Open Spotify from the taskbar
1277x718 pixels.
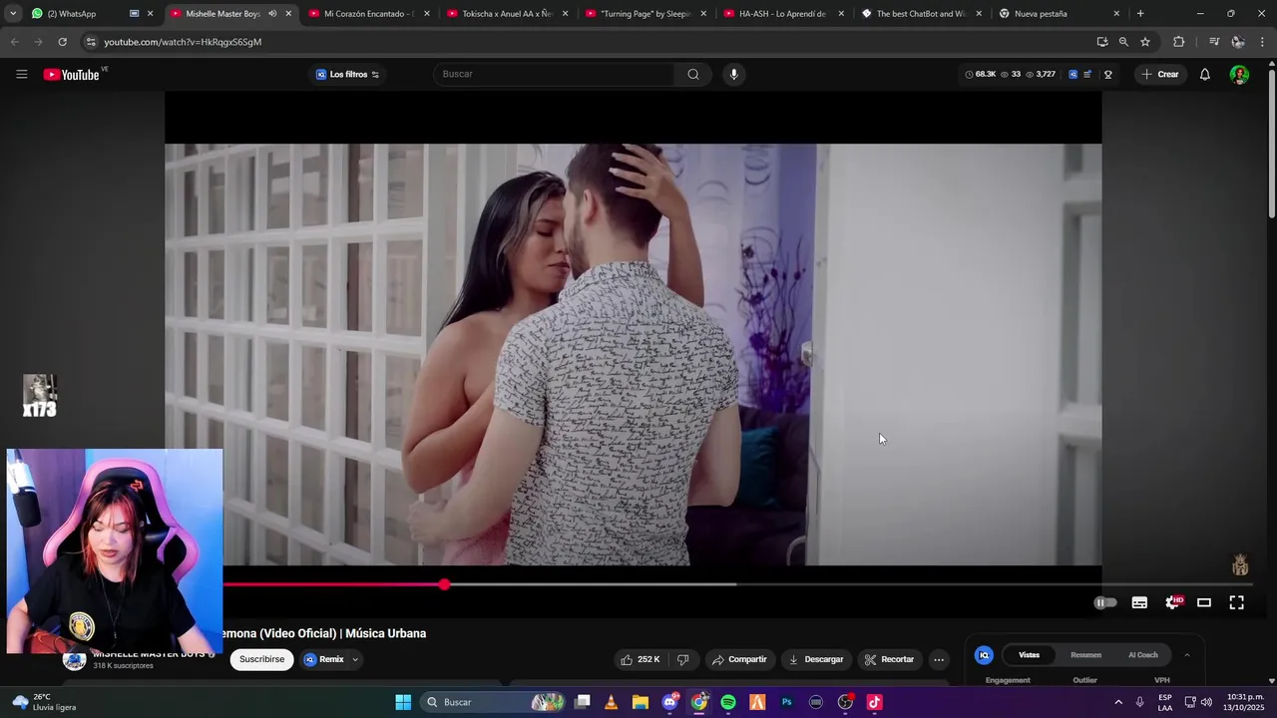click(x=728, y=702)
